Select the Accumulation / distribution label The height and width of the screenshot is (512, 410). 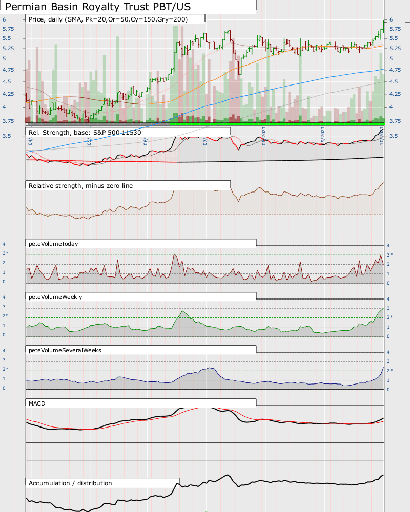[x=70, y=483]
